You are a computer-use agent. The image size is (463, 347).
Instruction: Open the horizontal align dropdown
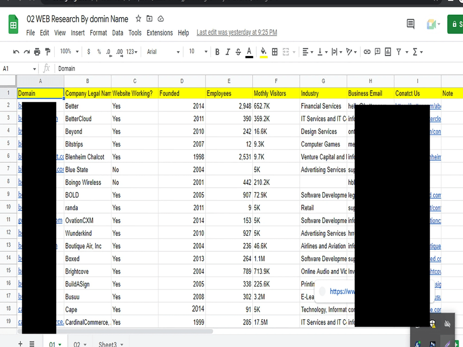tap(308, 52)
